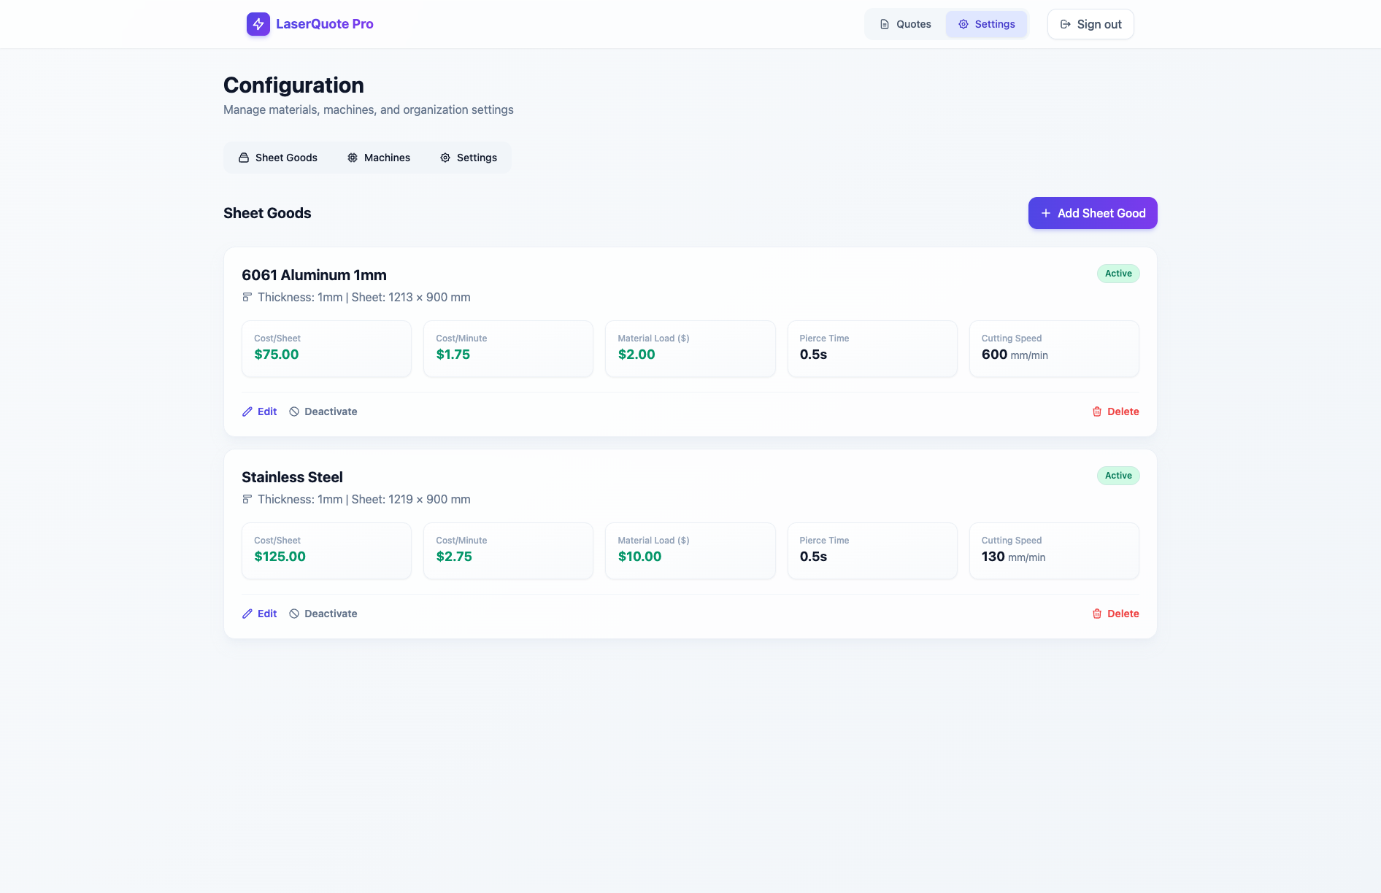Deactivate the 6061 Aluminum 1mm material
This screenshot has width=1381, height=893.
coord(323,411)
